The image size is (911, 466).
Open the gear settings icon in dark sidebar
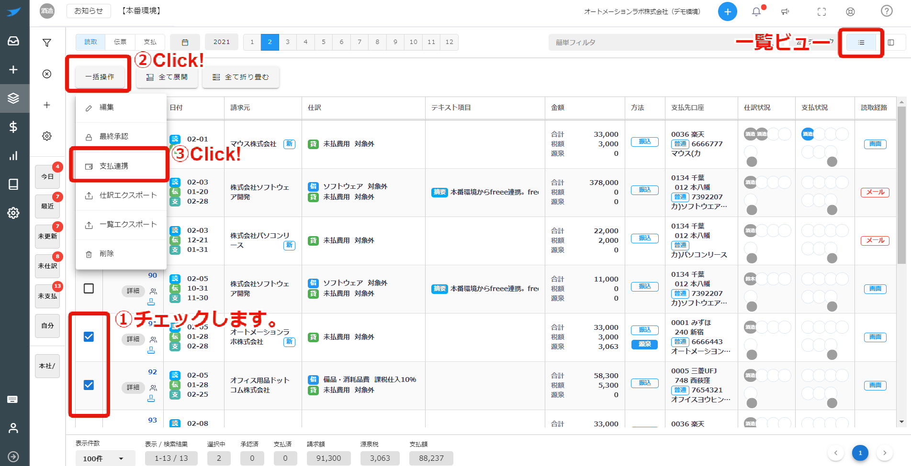click(x=13, y=213)
